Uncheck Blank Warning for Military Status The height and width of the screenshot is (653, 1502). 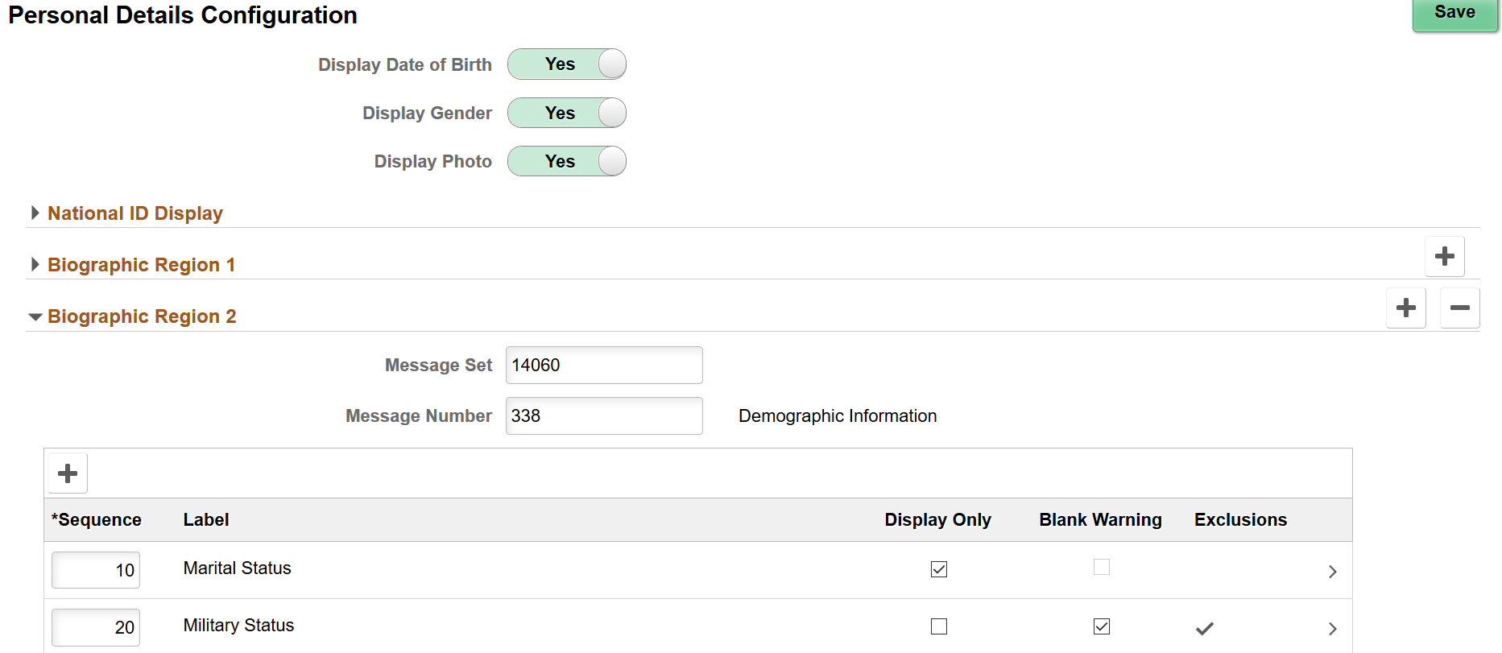tap(1101, 626)
